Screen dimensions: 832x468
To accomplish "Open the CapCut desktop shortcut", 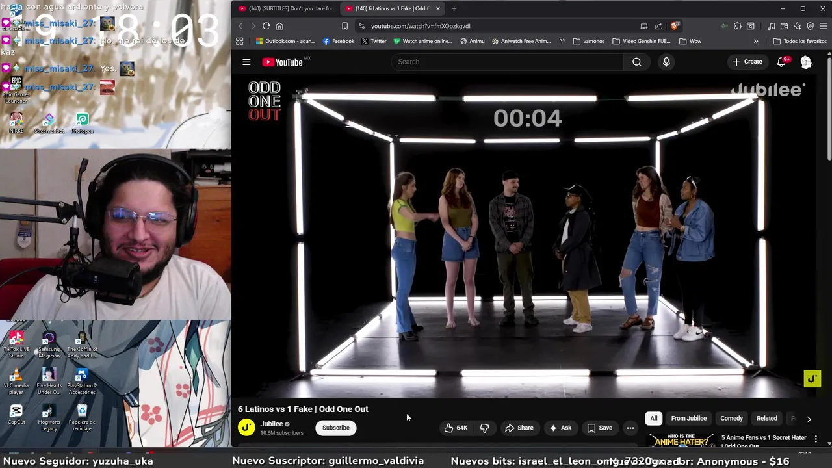I will (16, 415).
